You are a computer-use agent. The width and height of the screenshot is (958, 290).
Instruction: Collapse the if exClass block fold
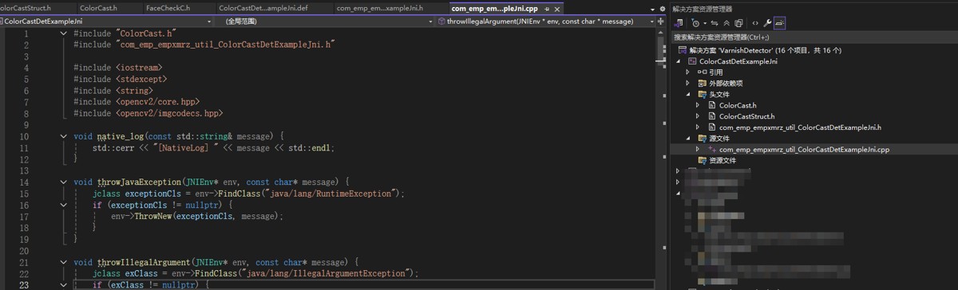point(64,284)
